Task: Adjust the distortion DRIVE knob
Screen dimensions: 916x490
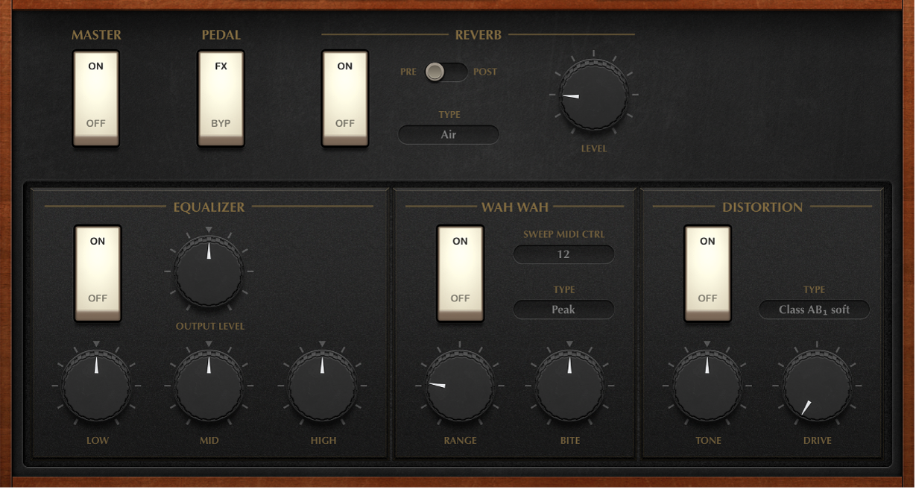Action: (x=817, y=386)
